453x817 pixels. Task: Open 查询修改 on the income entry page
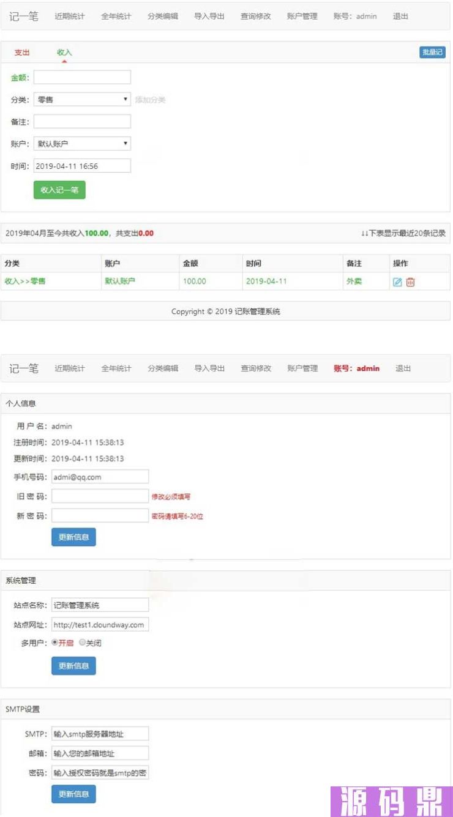coord(256,17)
